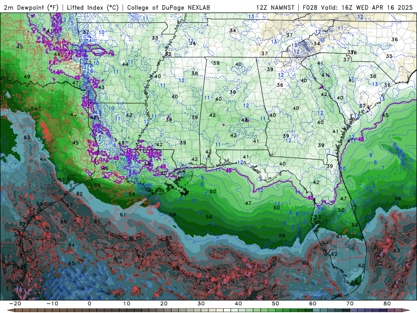This screenshot has height=313, width=417.
Task: Click the 71 dewpoint value in the southern Gulf
Action: click(255, 266)
